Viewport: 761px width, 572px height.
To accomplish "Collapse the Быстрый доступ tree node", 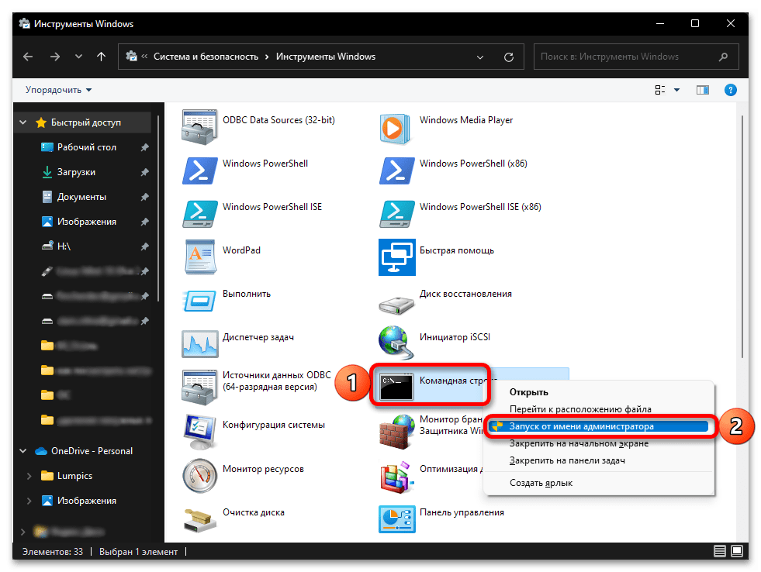I will pos(22,122).
